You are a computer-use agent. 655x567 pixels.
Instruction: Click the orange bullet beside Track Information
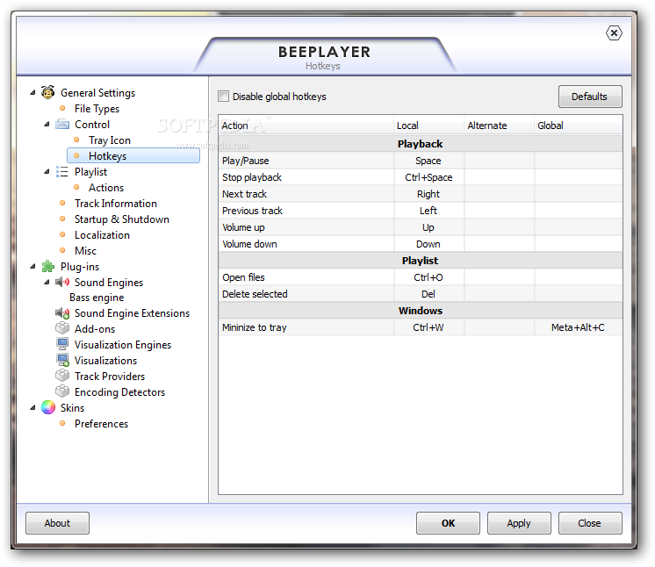click(x=62, y=204)
